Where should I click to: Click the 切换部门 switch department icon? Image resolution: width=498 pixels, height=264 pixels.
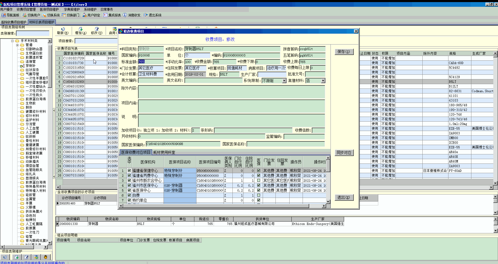coord(64,15)
